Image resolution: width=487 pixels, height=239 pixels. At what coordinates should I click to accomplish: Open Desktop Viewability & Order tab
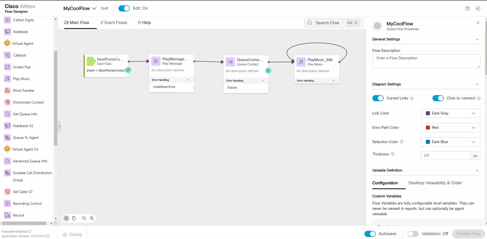pos(435,183)
